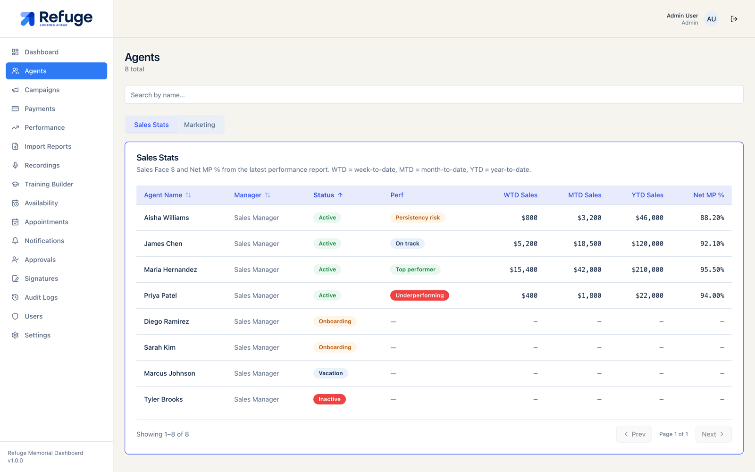Click Sarah Kim's agent name
This screenshot has width=755, height=472.
click(x=159, y=347)
